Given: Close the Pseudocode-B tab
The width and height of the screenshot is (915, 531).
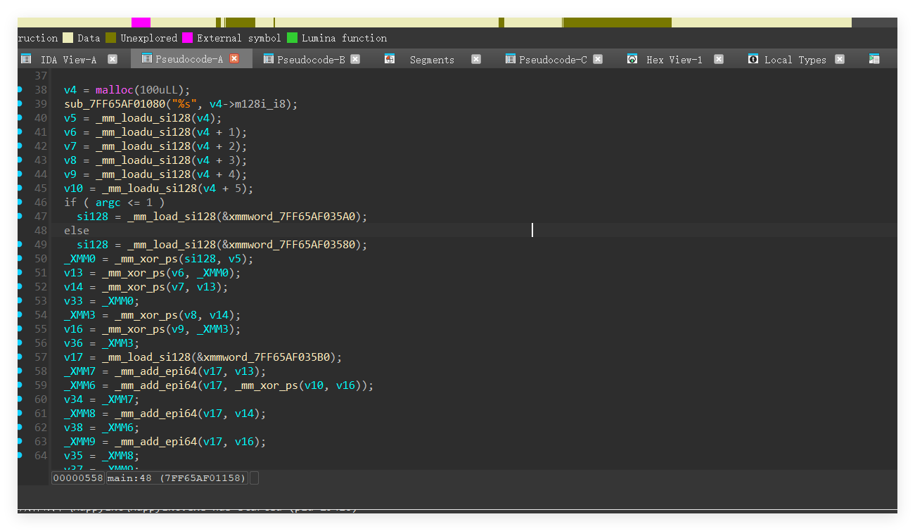Looking at the screenshot, I should (x=355, y=59).
